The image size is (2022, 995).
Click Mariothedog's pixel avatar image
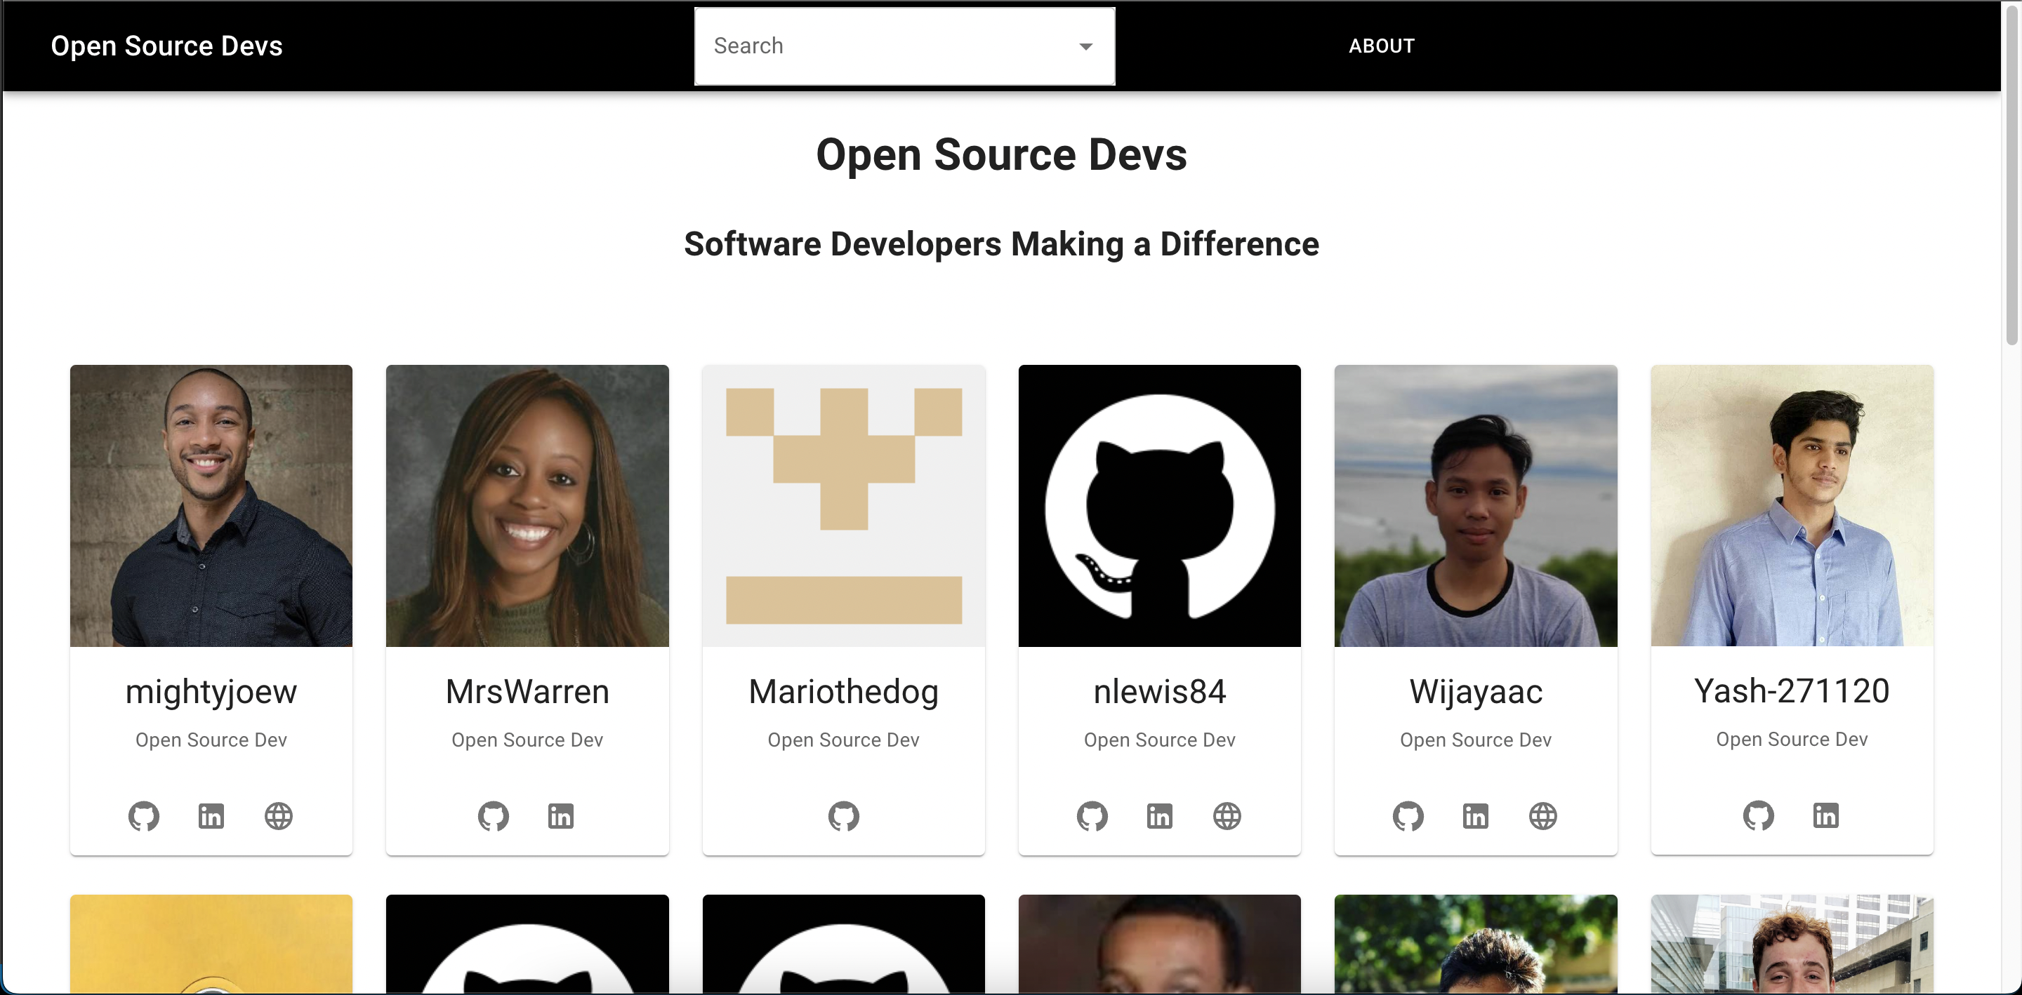(x=844, y=505)
